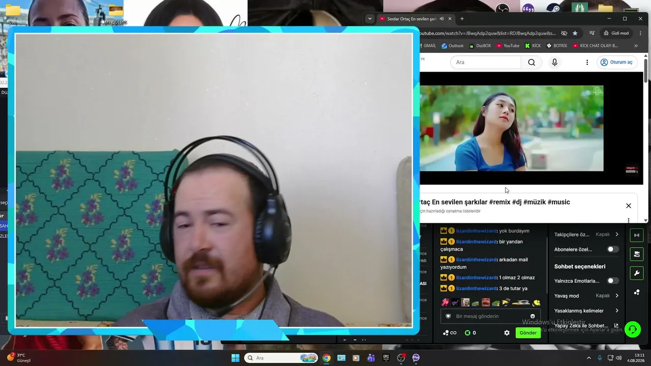Show hidden system tray icons
Viewport: 651px width, 366px height.
point(589,358)
